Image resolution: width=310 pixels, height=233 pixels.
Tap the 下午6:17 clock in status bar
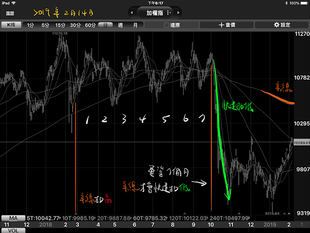(155, 3)
